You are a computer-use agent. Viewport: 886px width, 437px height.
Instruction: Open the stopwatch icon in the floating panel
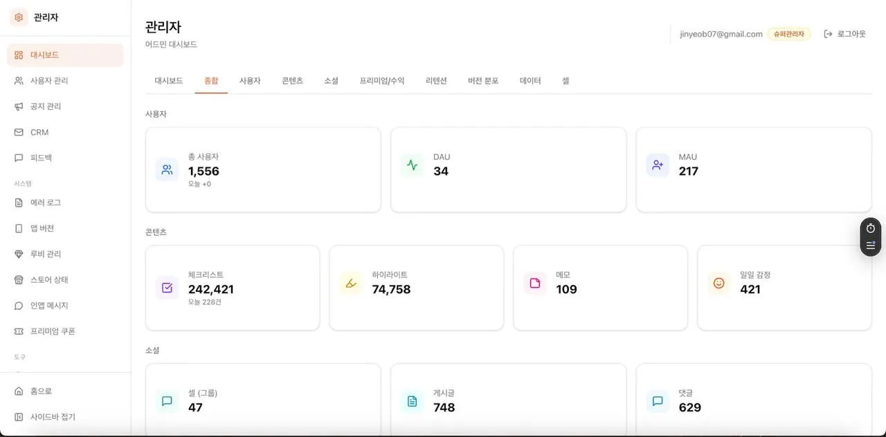[x=870, y=227]
